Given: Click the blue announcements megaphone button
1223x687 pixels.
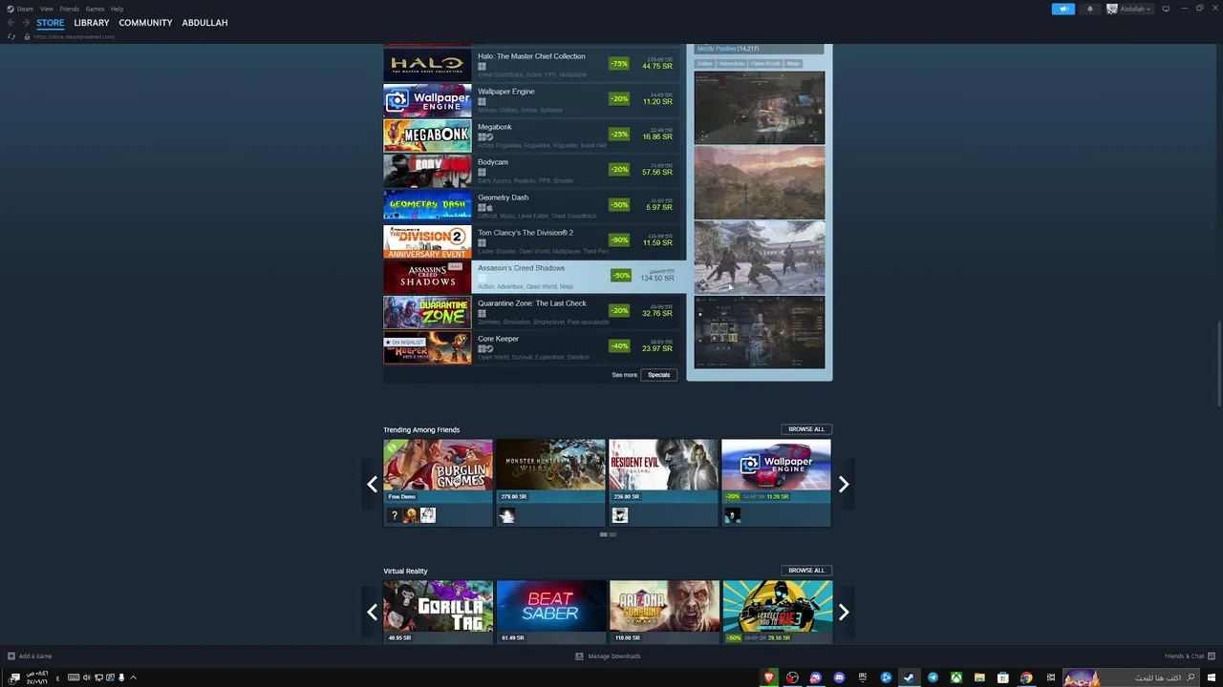Looking at the screenshot, I should point(1063,9).
